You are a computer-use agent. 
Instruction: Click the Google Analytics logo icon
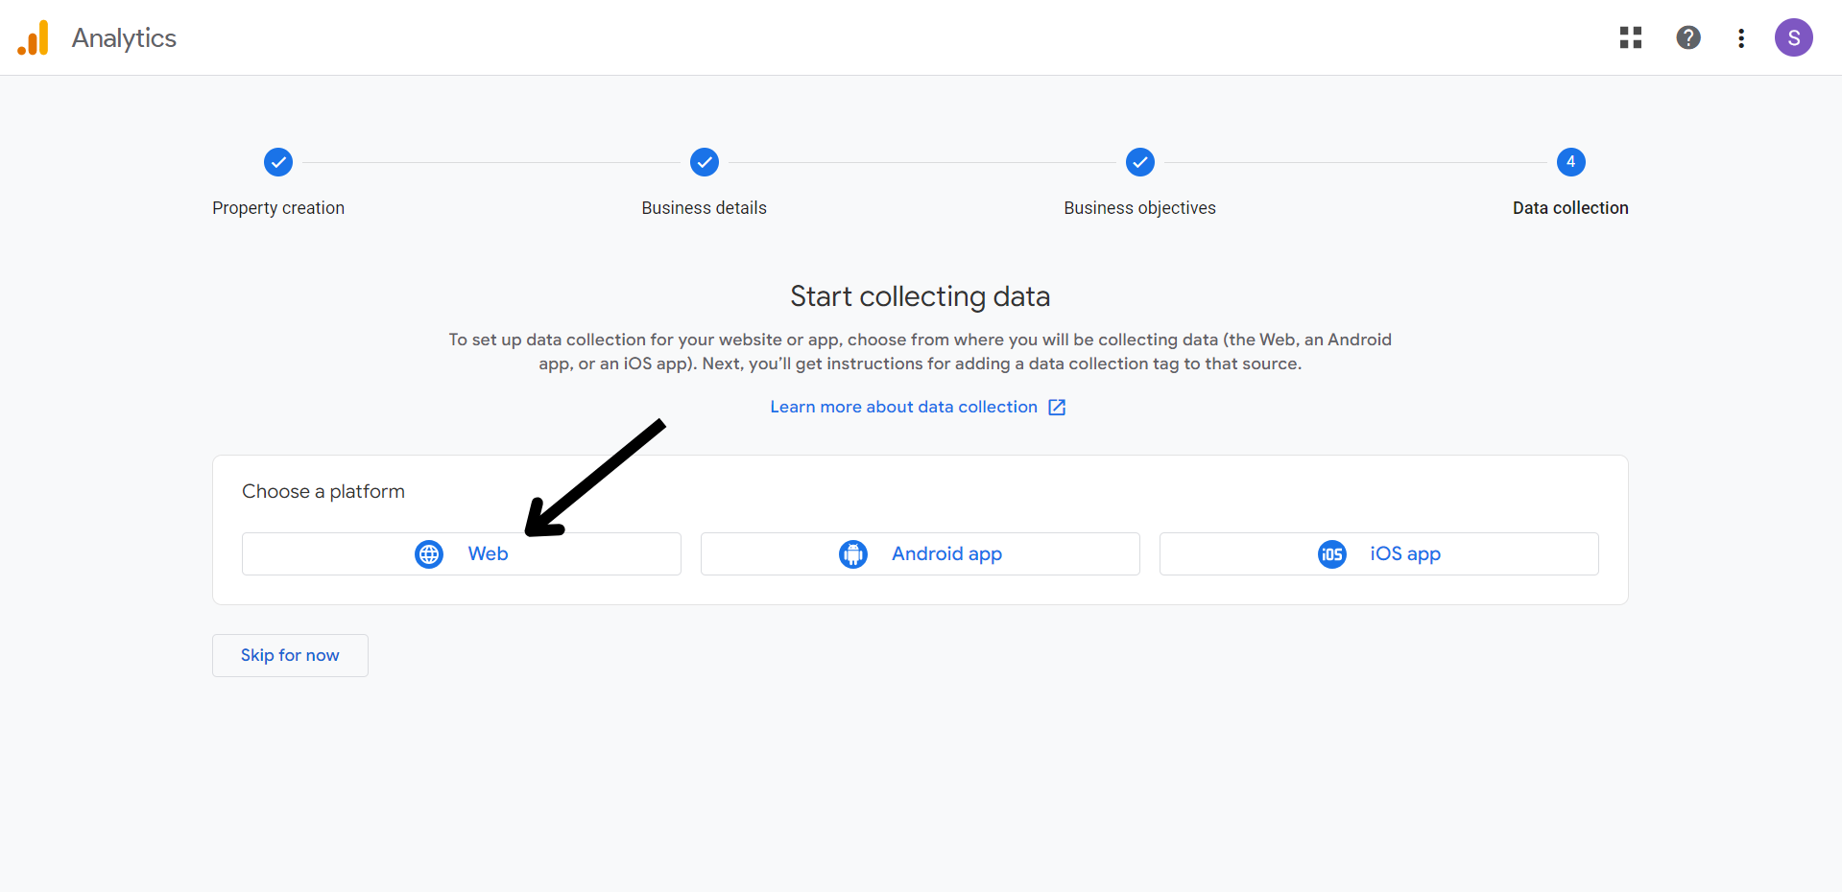(34, 38)
